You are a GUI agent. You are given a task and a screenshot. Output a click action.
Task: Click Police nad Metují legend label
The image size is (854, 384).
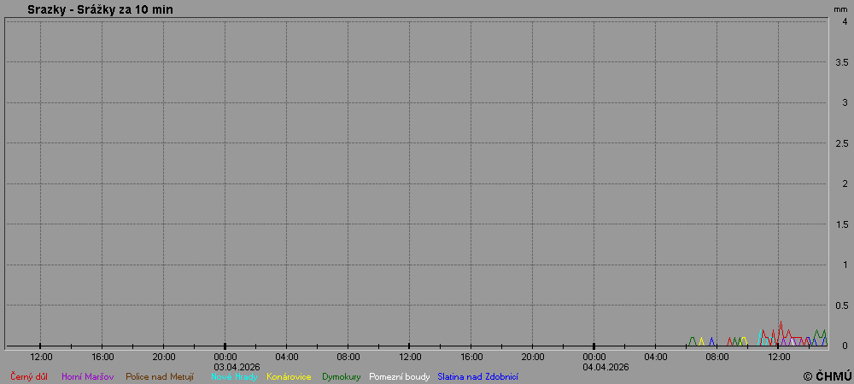pos(160,376)
